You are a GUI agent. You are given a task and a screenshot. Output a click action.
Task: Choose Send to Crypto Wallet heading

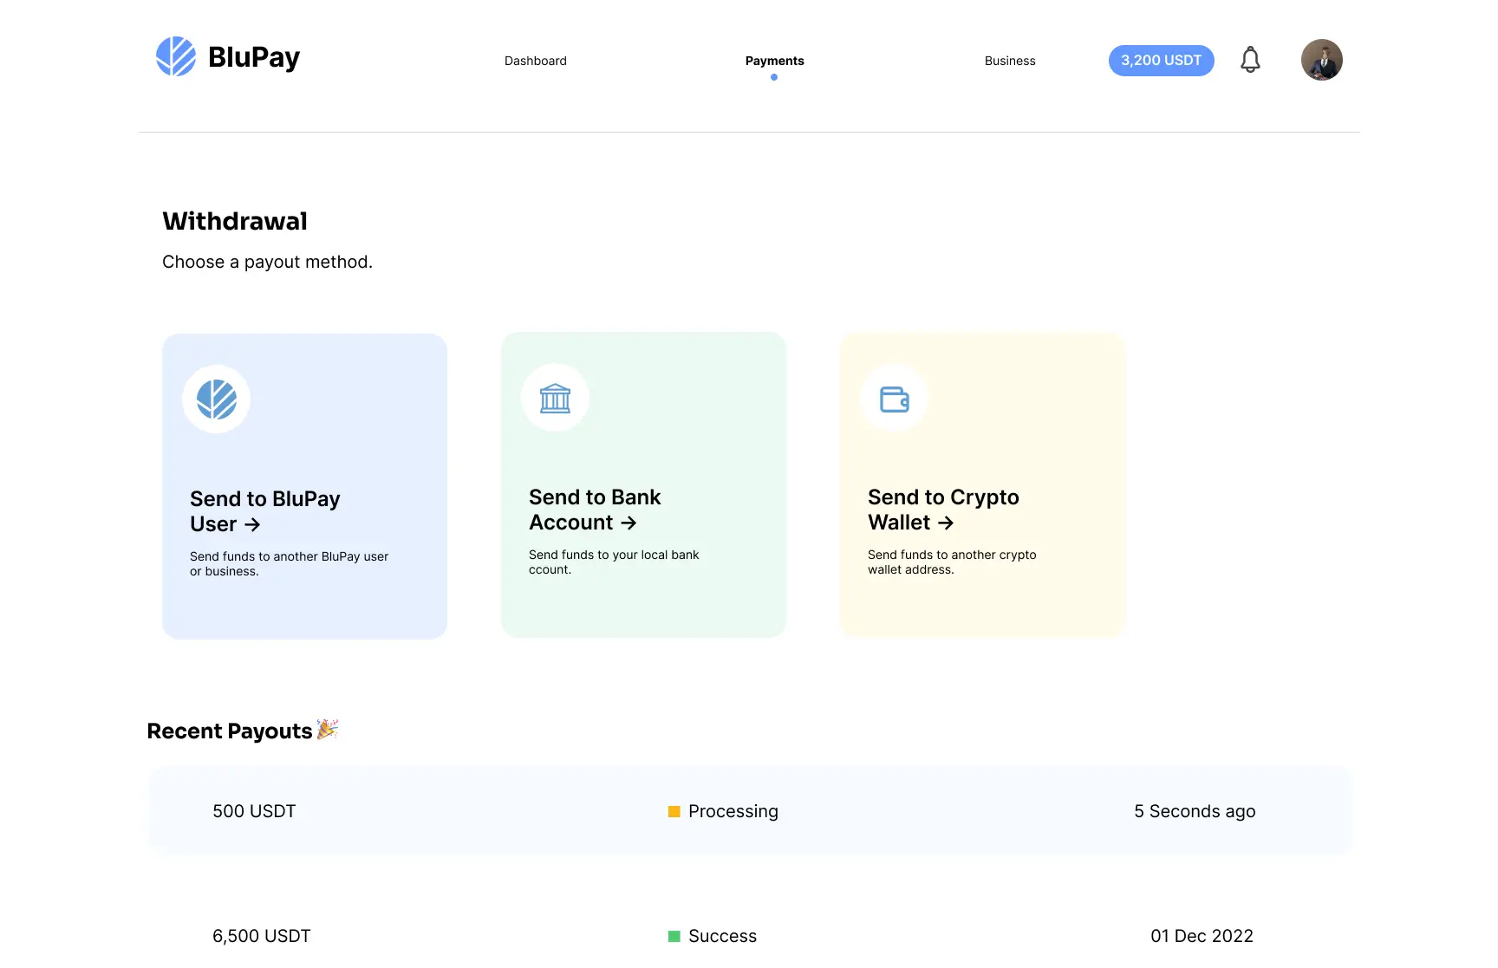943,510
